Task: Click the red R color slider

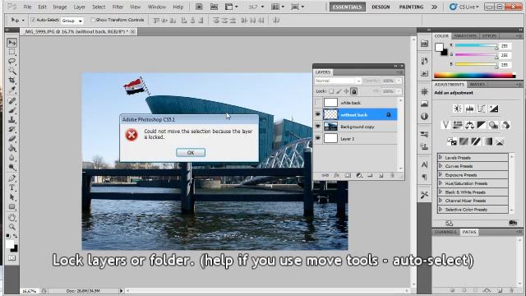Action: point(476,46)
